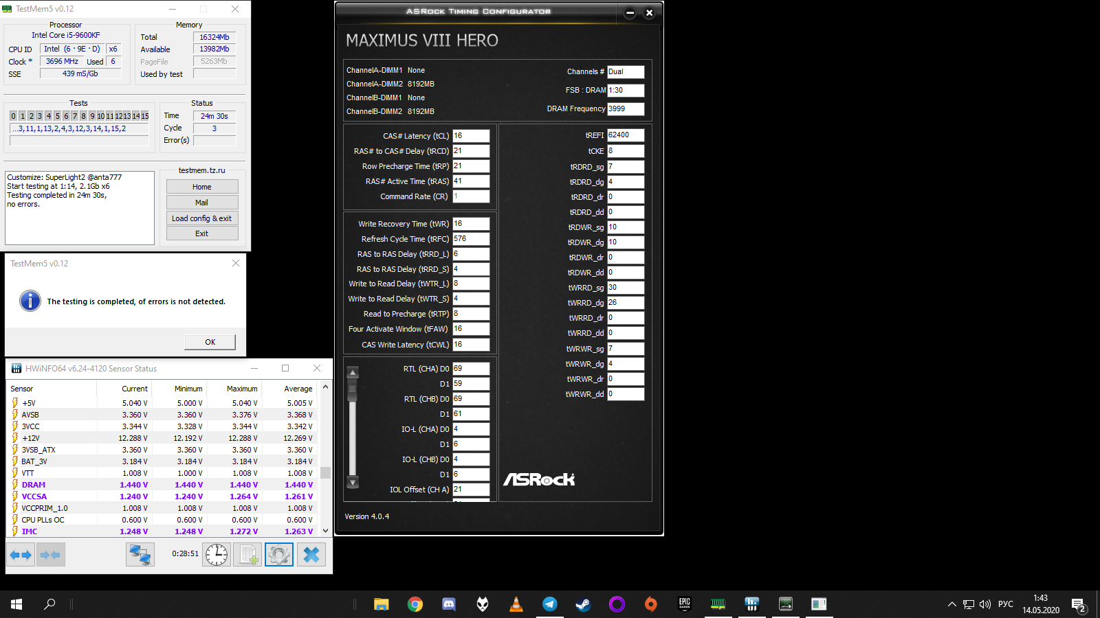Screen dimensions: 1100x618
Task: Click the RAS# Active Time (tRAS) field
Action: [471, 181]
